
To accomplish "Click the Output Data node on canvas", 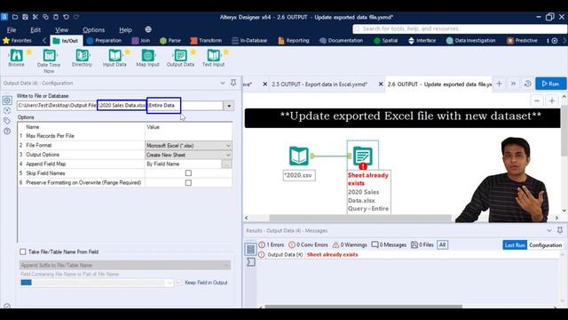I will tap(363, 156).
